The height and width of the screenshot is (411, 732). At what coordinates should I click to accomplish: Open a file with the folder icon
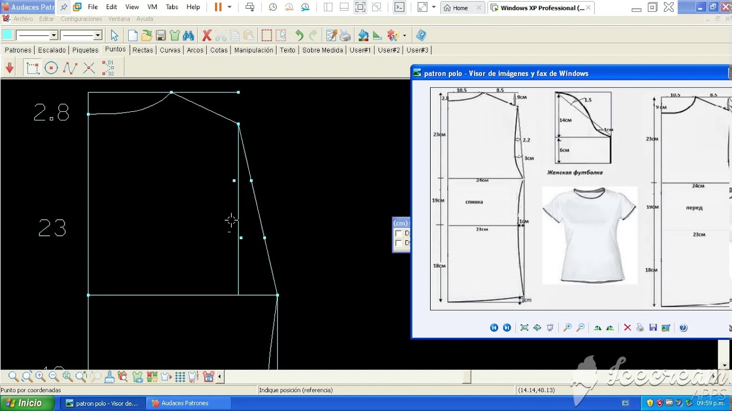[146, 35]
